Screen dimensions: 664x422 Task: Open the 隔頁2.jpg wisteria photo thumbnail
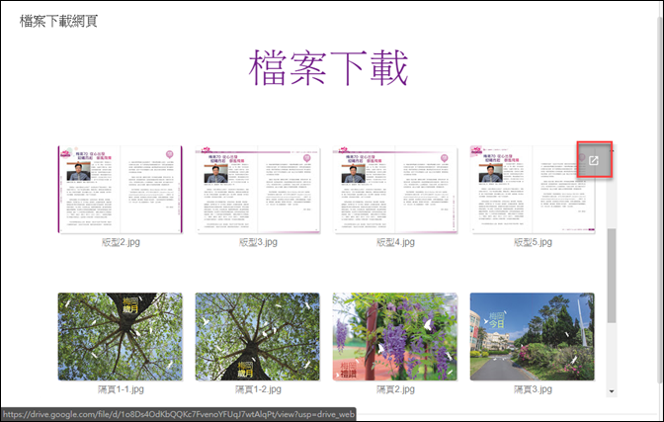395,336
